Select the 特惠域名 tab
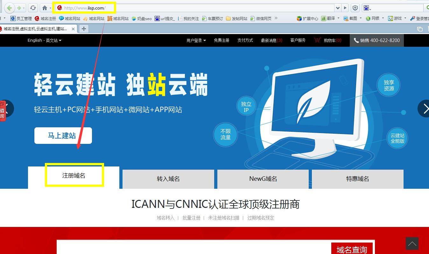Viewport: 429px width, 254px height. (x=357, y=179)
